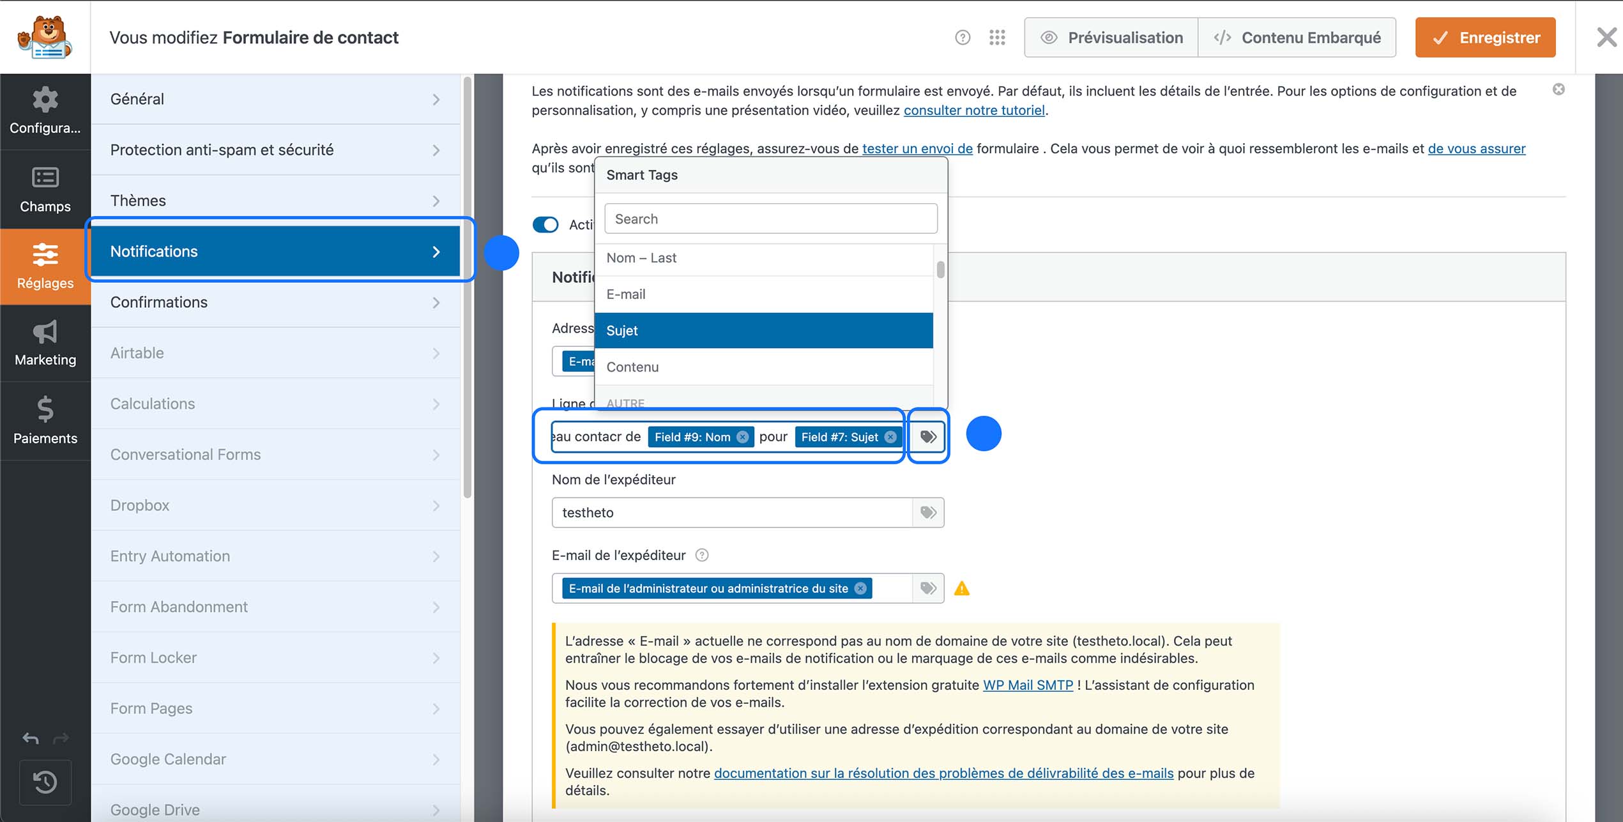Click the redo arrow icon

62,738
